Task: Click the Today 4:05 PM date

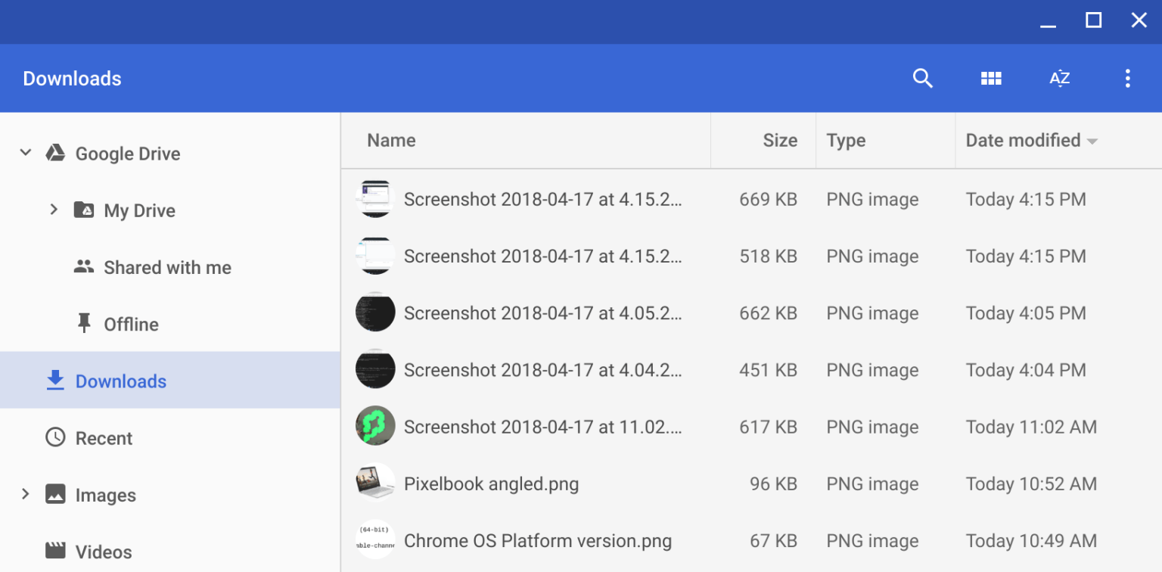Action: (x=1026, y=312)
